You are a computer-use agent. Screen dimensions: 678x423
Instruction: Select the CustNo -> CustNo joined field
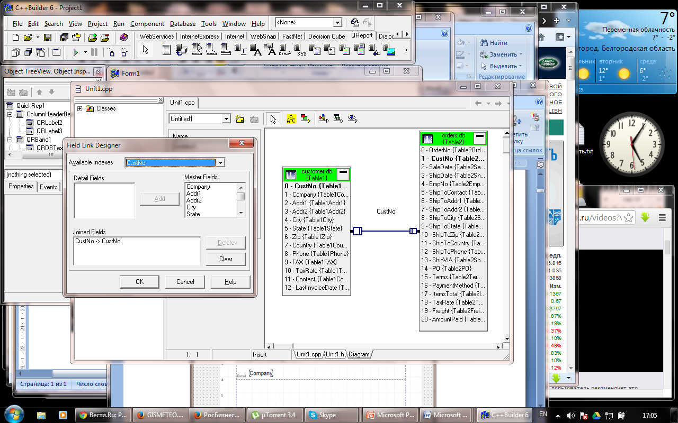click(98, 241)
